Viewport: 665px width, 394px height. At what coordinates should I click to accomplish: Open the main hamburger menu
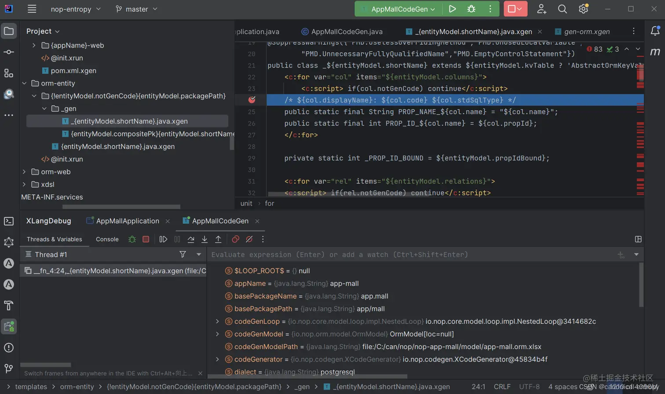click(32, 9)
